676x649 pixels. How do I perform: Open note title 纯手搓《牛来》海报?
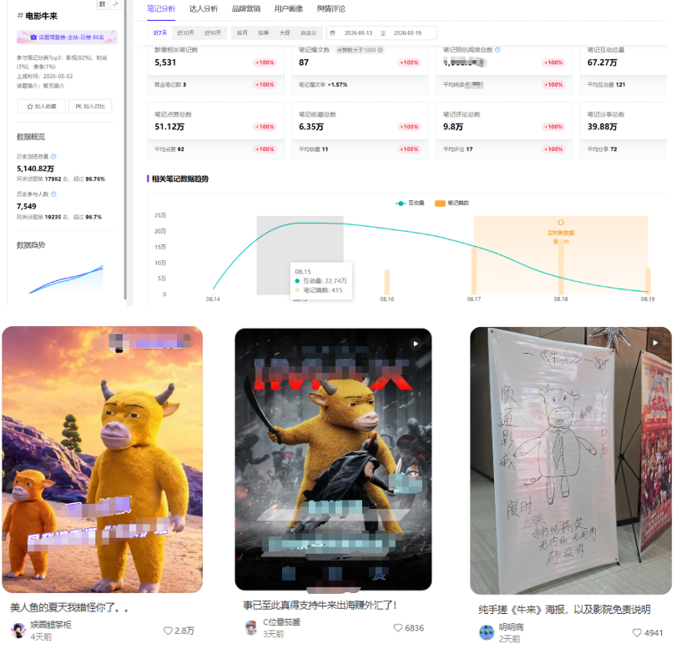[x=564, y=609]
